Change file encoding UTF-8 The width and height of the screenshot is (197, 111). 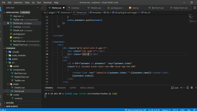click(175, 110)
